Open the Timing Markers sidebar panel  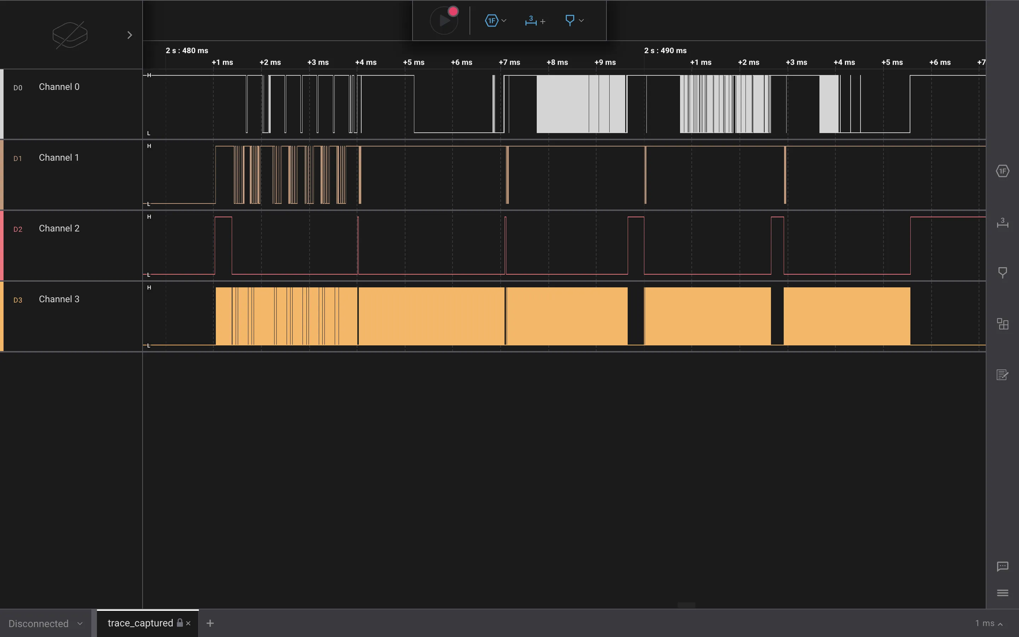tap(1003, 272)
